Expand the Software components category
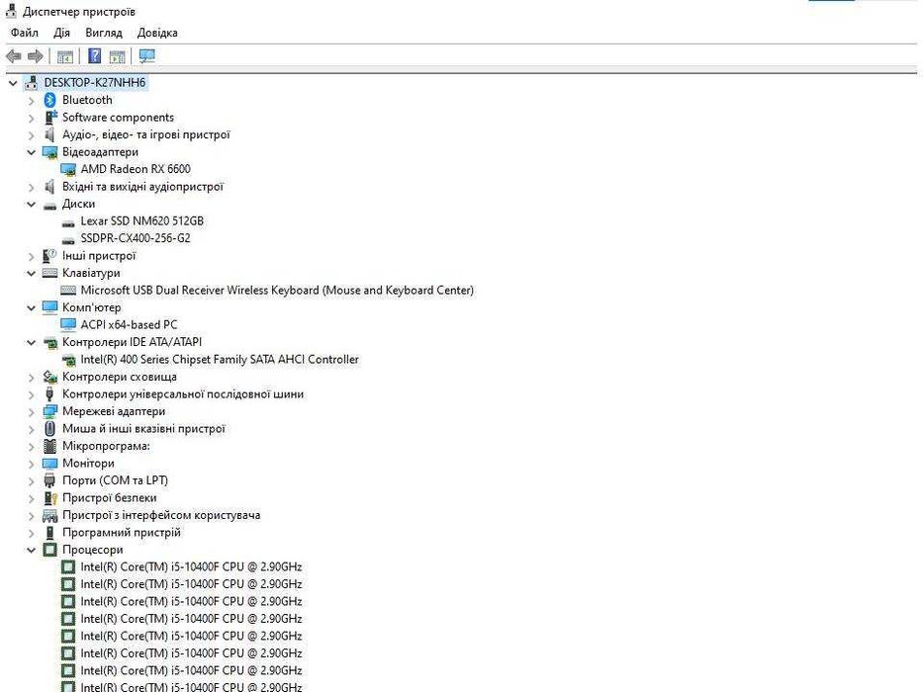The image size is (923, 692). point(32,118)
